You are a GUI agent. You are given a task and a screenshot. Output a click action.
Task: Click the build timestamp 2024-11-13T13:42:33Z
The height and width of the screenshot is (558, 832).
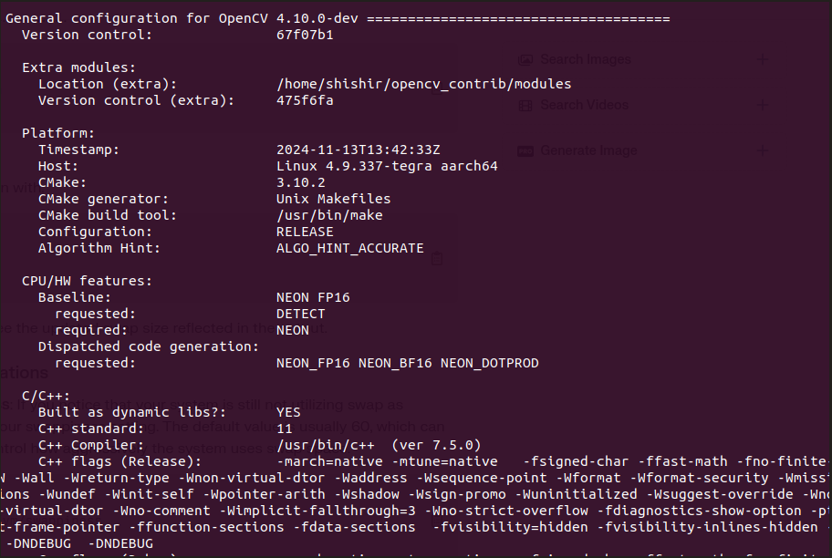[x=358, y=150]
